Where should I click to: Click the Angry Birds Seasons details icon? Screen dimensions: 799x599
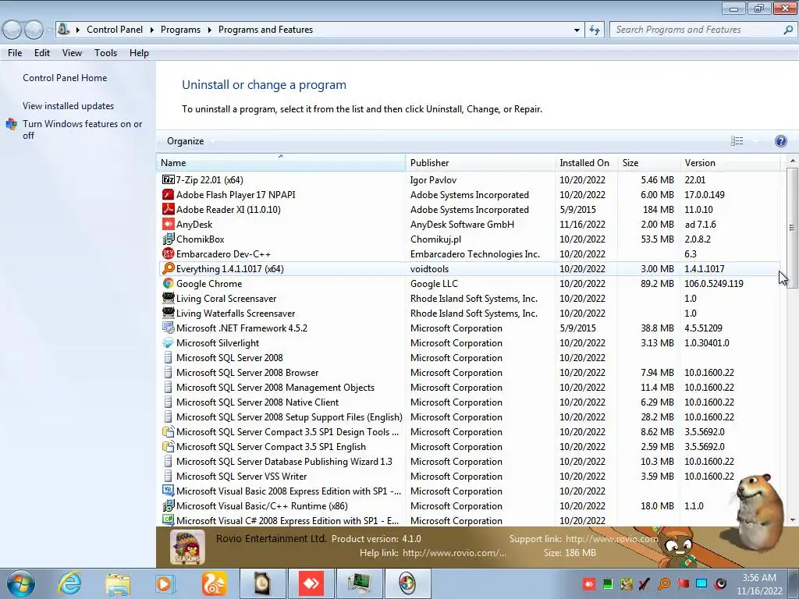coord(187,547)
